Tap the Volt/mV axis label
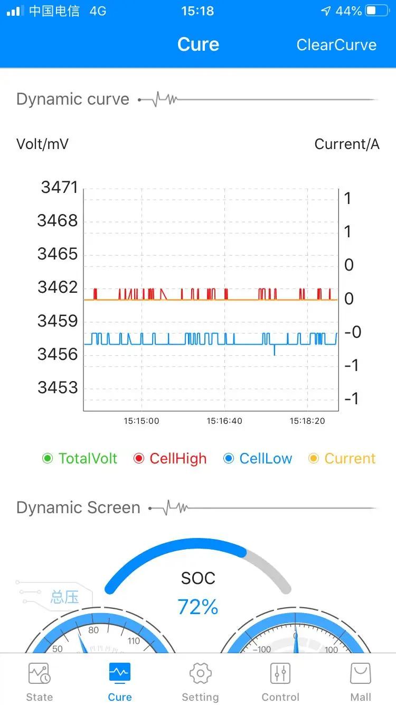 tap(42, 144)
